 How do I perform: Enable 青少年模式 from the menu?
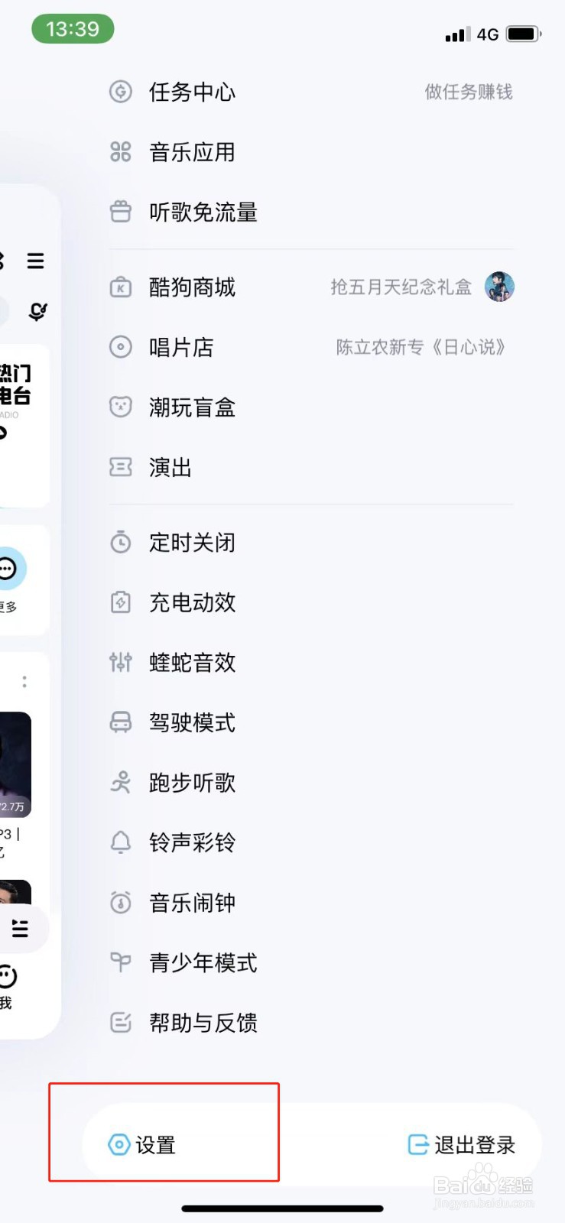point(311,963)
